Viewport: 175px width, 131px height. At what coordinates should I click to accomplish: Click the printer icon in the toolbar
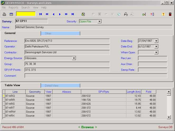click(x=4, y=14)
